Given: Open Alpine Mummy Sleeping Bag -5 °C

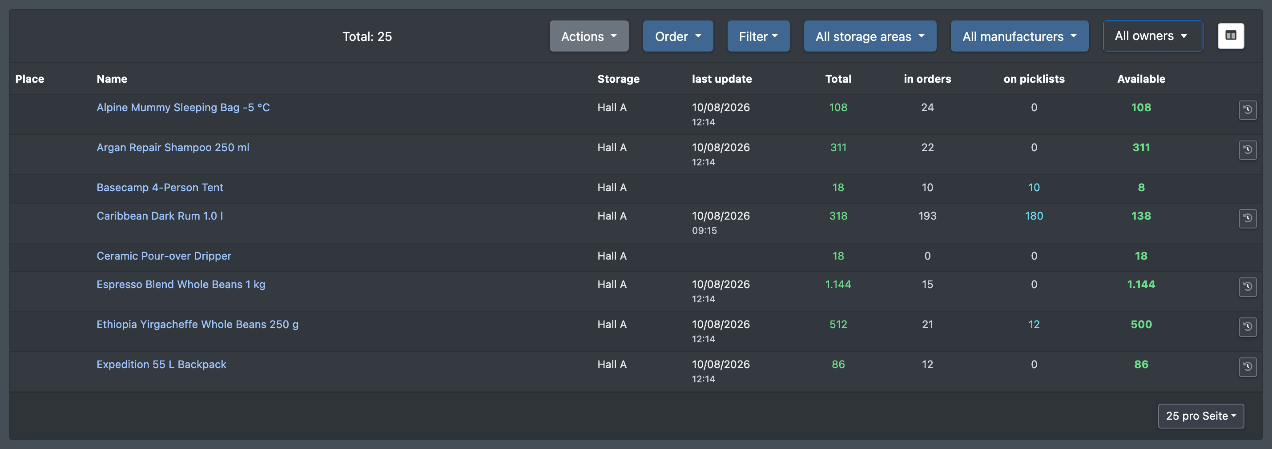Looking at the screenshot, I should click(183, 107).
